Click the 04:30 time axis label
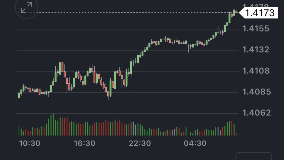The image size is (284, 160). [x=195, y=143]
